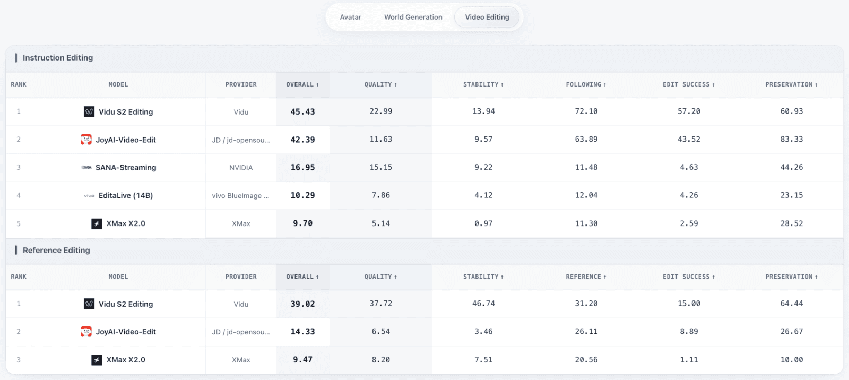849x380 pixels.
Task: Sort Reference Editing by the Stability column
Action: tap(483, 277)
